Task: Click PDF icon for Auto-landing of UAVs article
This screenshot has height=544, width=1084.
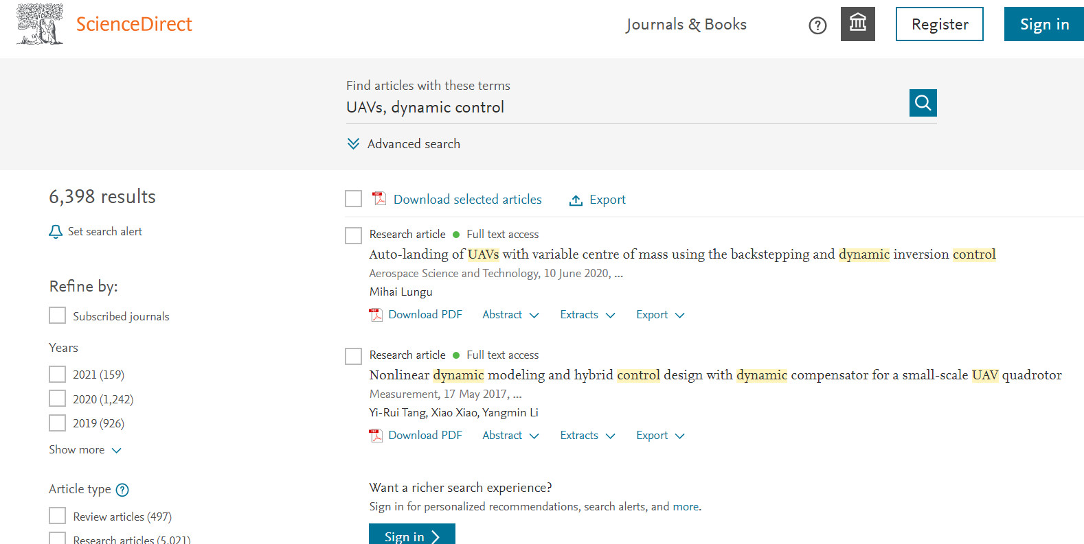Action: click(x=376, y=315)
